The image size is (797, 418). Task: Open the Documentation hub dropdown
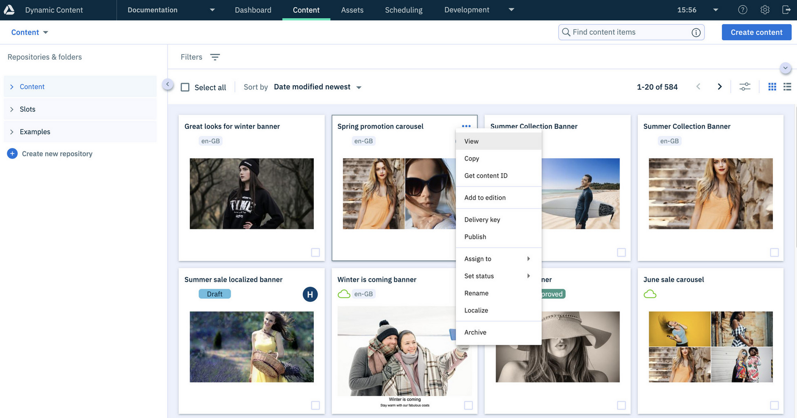(x=212, y=10)
